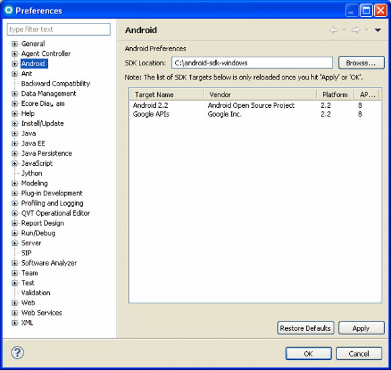Select the Validation preferences item
Screen dimensions: 391x370
pyautogui.click(x=36, y=292)
